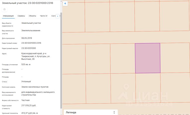Click the area value 525 кв. м
The width and height of the screenshot is (190, 115).
(x=26, y=64)
